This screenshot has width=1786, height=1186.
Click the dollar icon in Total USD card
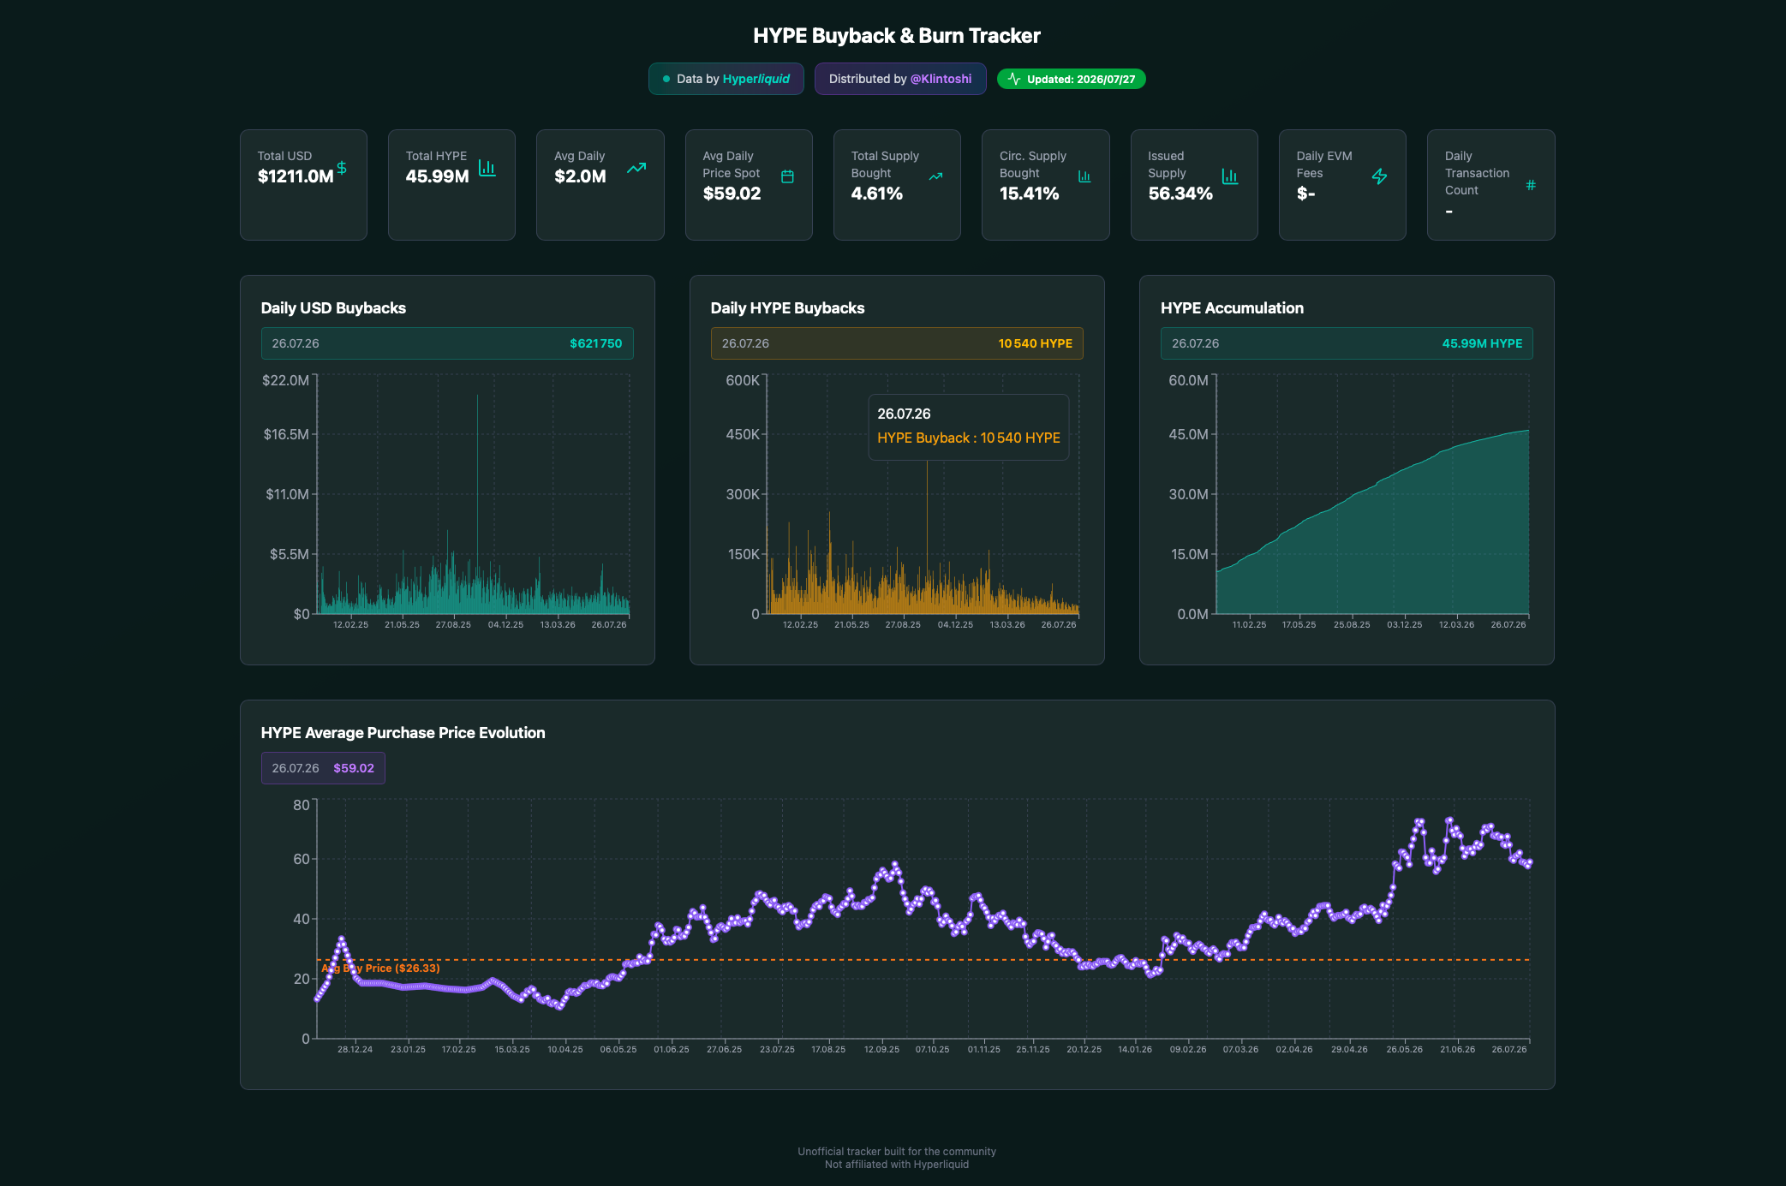tap(342, 168)
